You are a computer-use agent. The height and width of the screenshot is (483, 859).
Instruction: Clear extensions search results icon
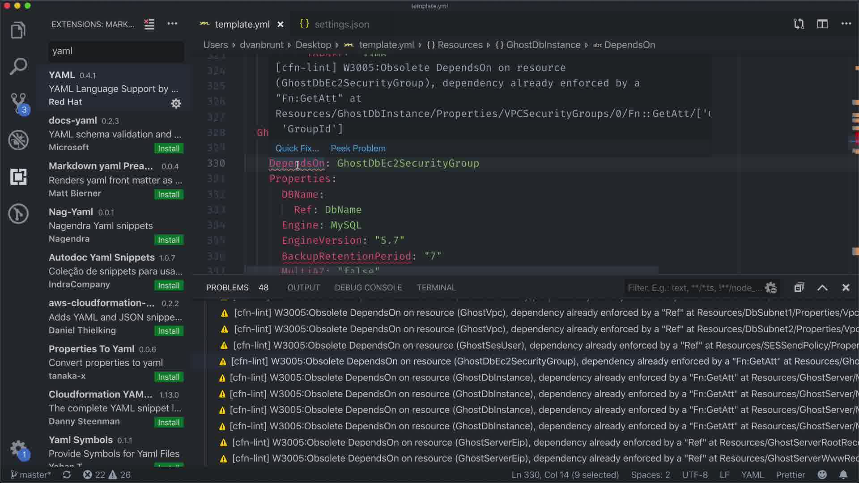149,24
